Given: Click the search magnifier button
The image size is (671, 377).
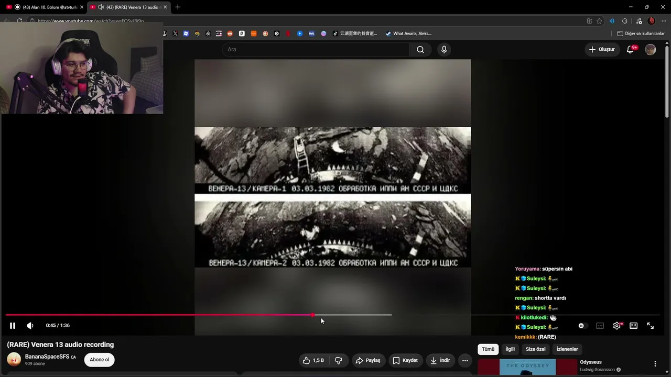Looking at the screenshot, I should tap(420, 49).
